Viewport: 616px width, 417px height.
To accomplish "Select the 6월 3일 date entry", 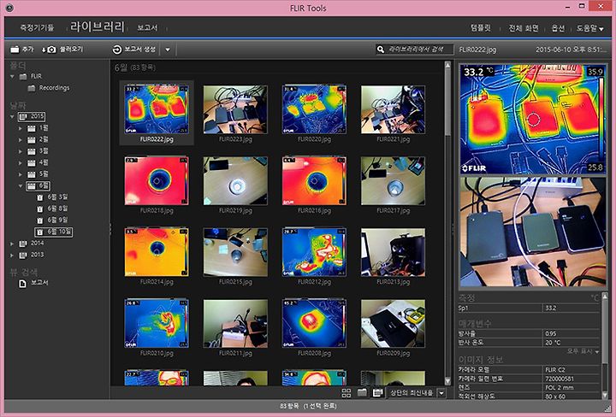I will coord(52,197).
